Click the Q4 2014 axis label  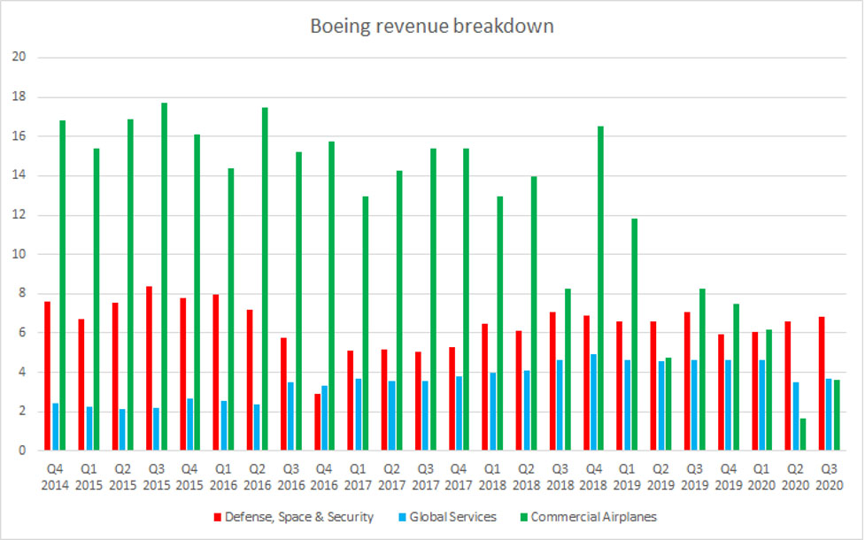55,477
